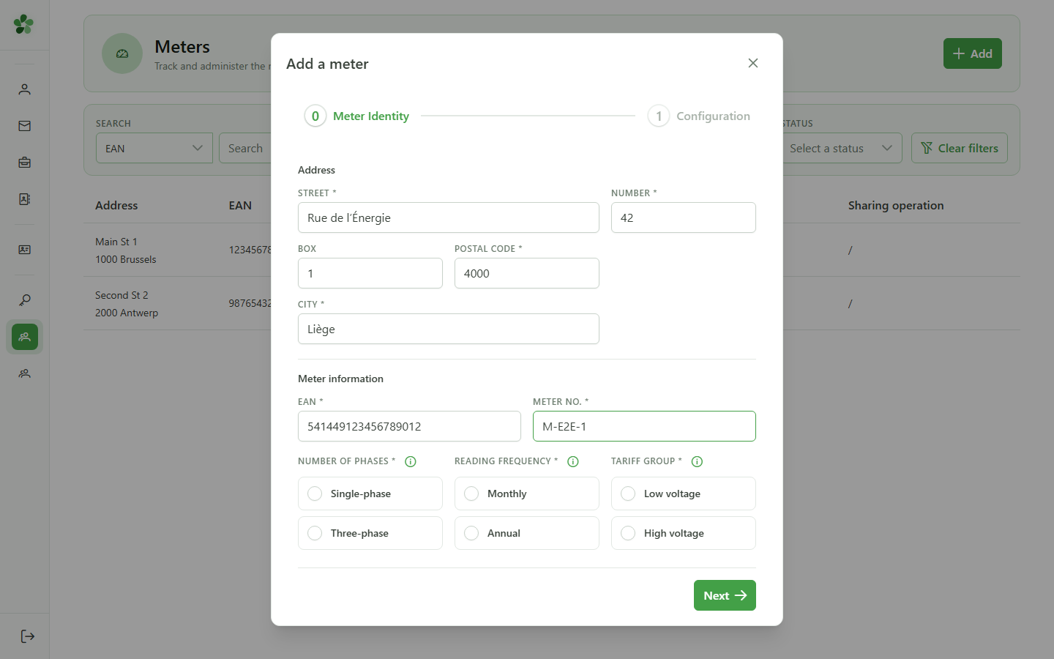Select Three-phase radio option
The image size is (1054, 659).
coord(370,533)
